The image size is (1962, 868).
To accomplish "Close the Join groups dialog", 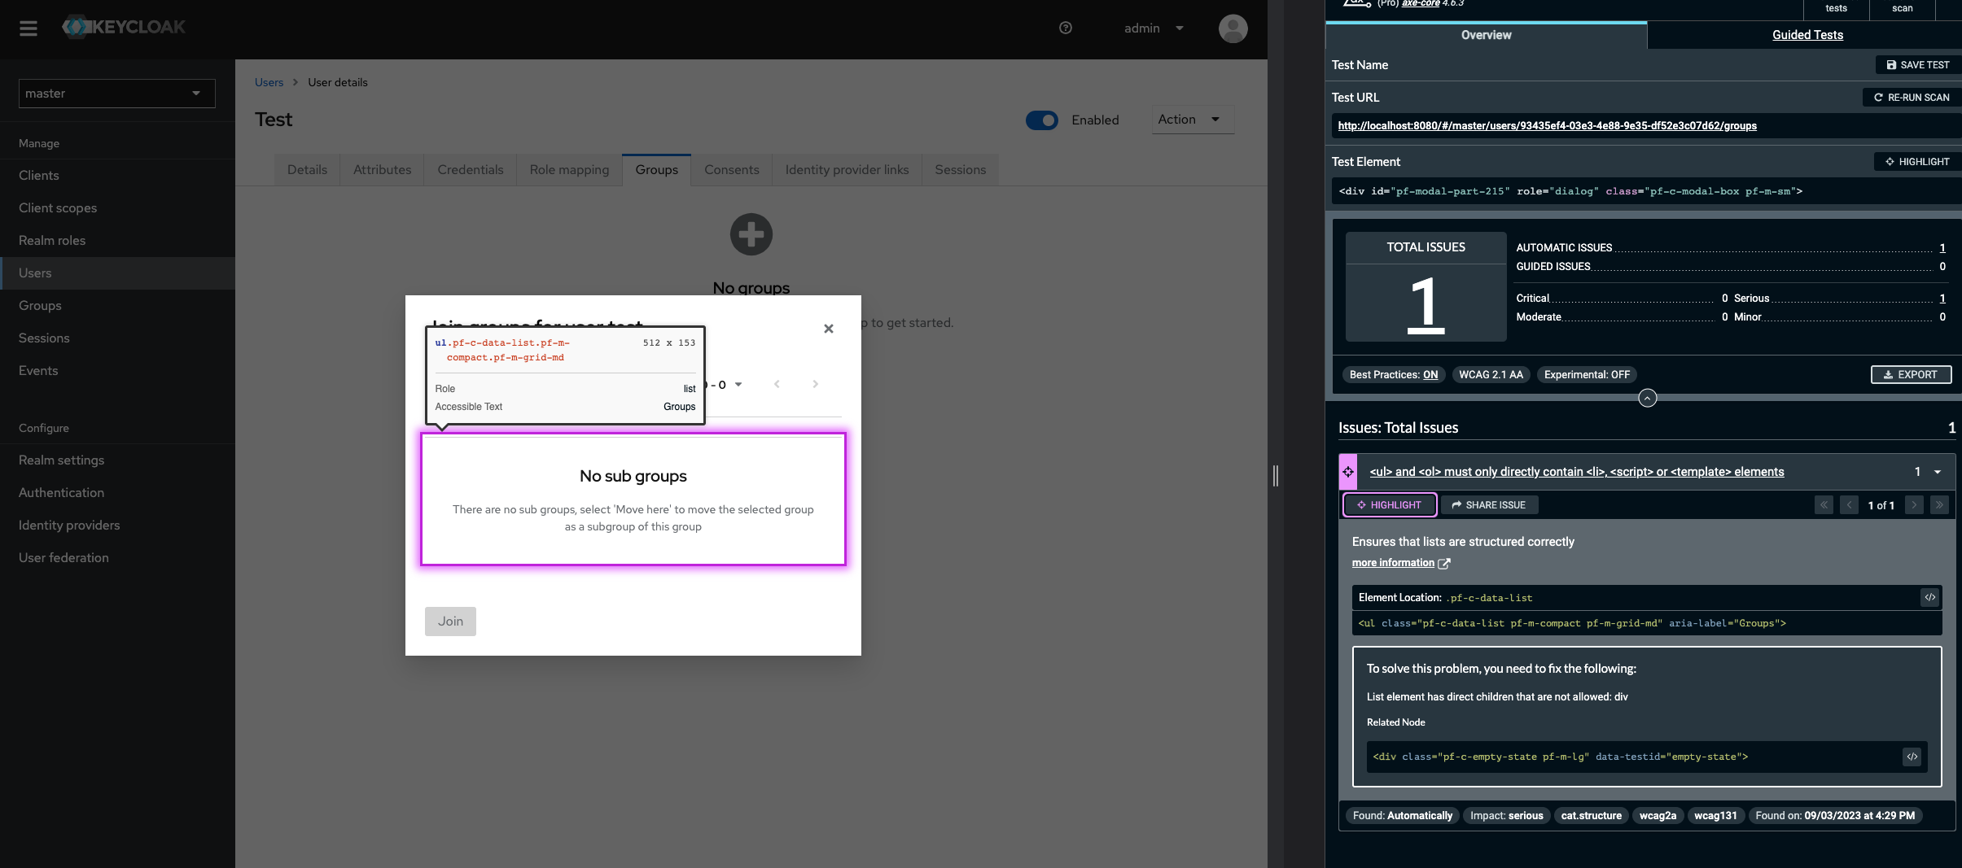I will pyautogui.click(x=827, y=329).
